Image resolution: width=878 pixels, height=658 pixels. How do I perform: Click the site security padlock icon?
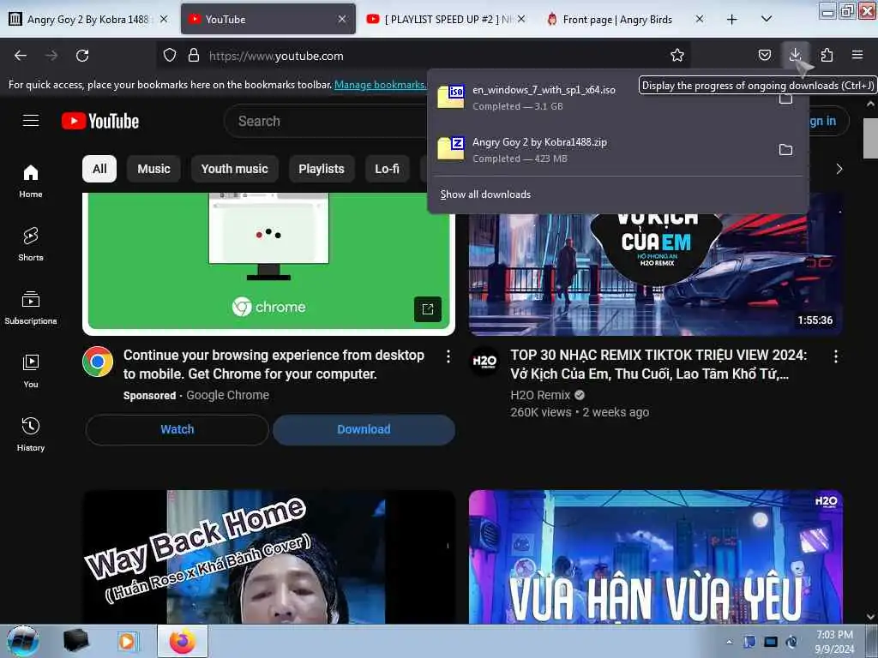(194, 56)
